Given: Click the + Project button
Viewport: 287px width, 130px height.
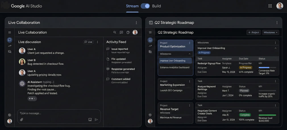Looking at the screenshot, I should click(253, 32).
